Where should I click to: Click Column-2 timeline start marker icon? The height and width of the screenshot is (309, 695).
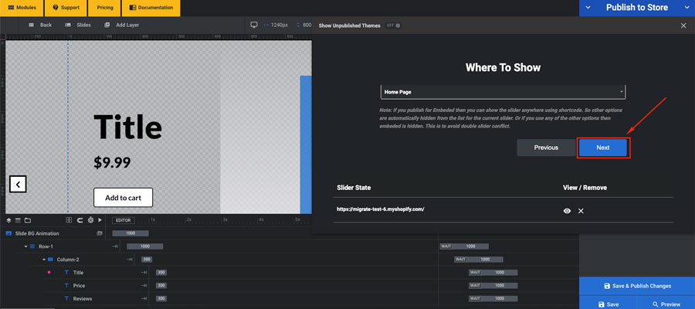click(x=130, y=260)
